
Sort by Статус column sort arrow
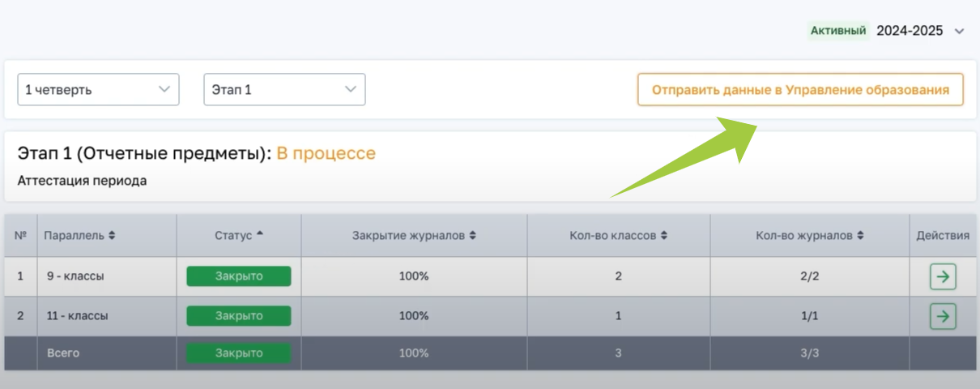[x=260, y=234]
